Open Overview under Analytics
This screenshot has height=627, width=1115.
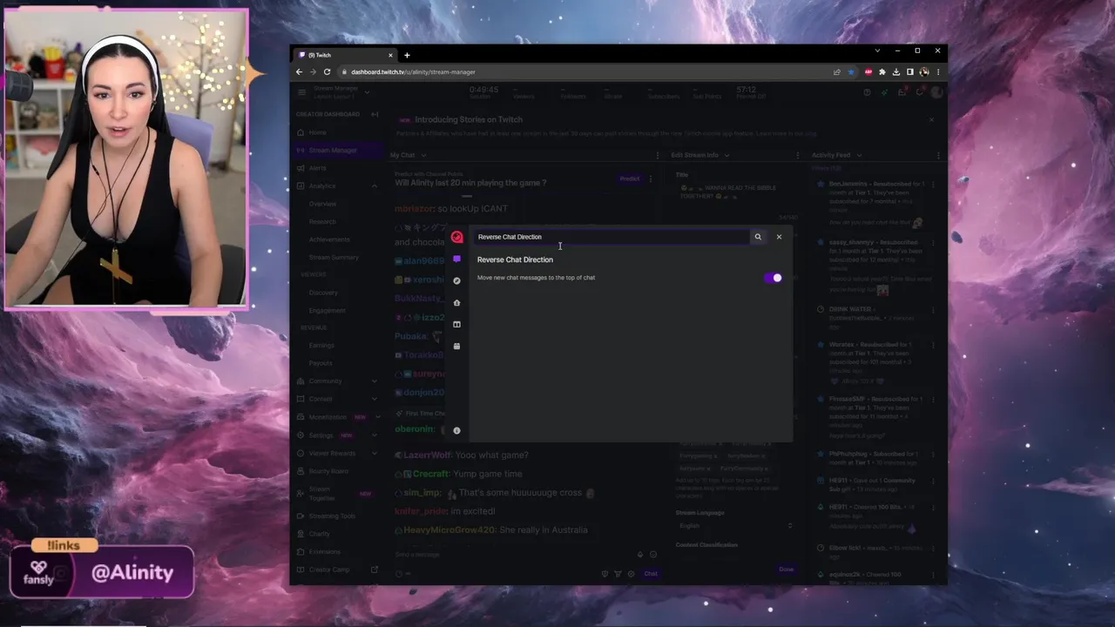tap(322, 204)
